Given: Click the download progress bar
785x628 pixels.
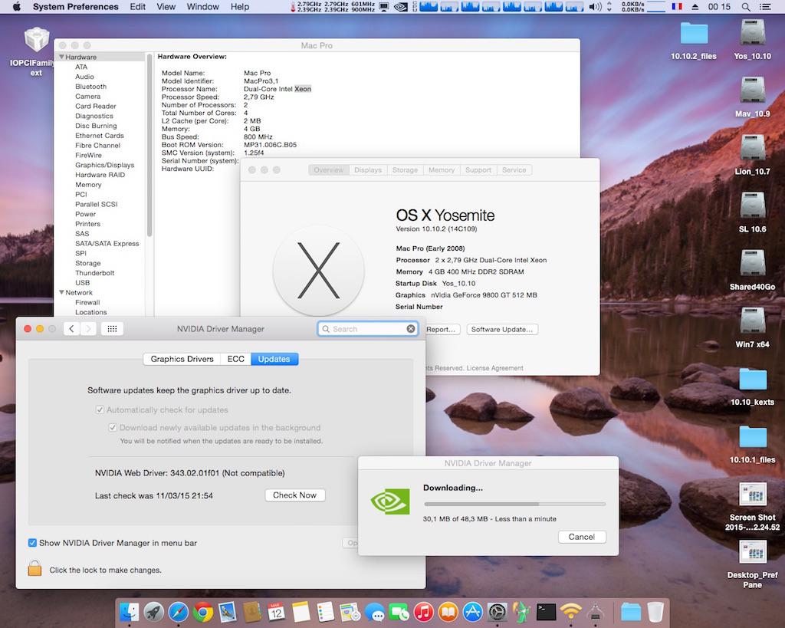Looking at the screenshot, I should pos(514,504).
